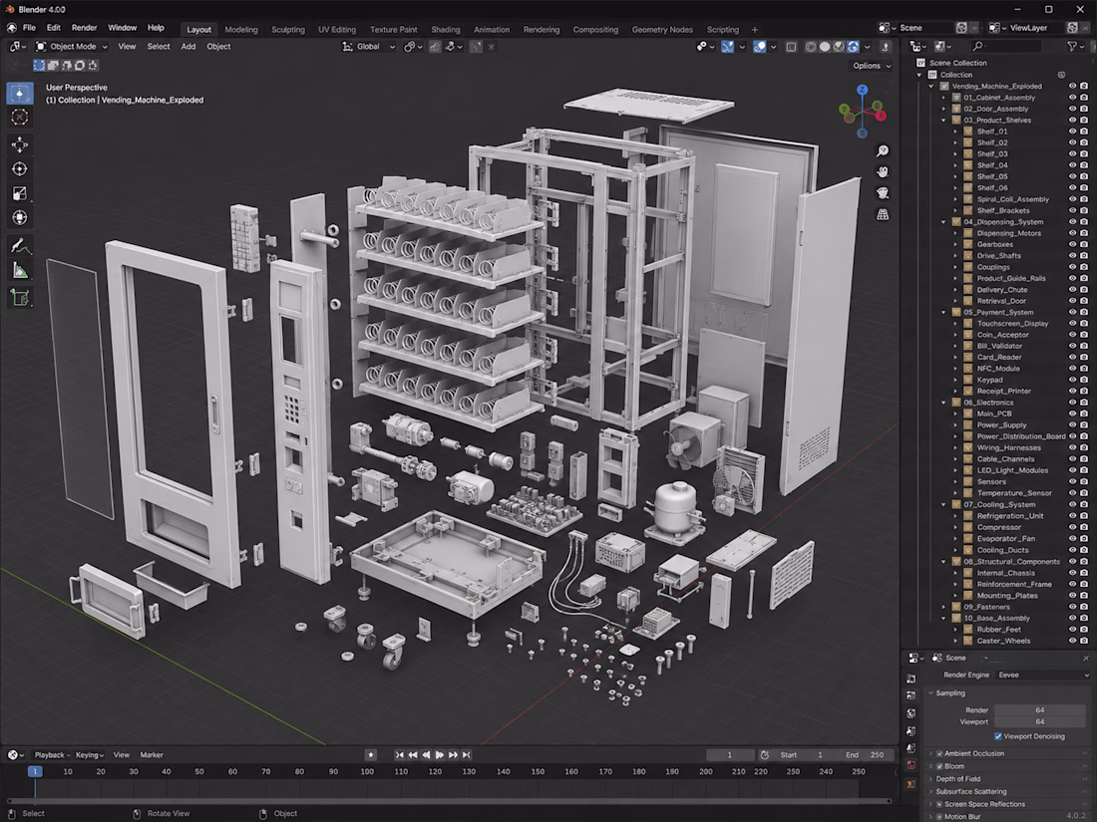
Task: Adjust the Render samples value slider
Action: (1039, 710)
